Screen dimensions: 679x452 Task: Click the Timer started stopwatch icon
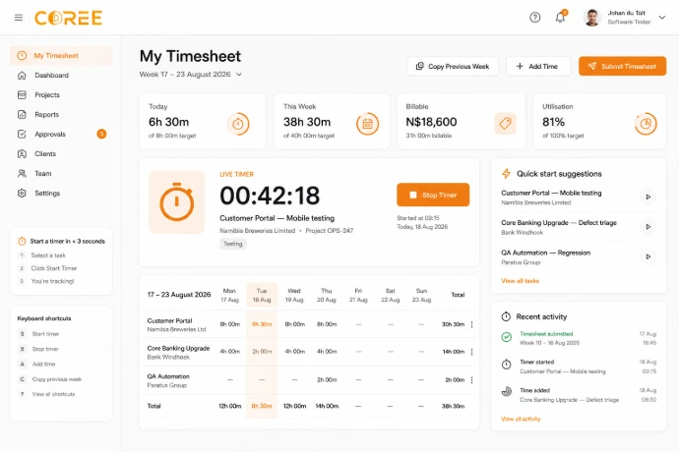pyautogui.click(x=506, y=366)
